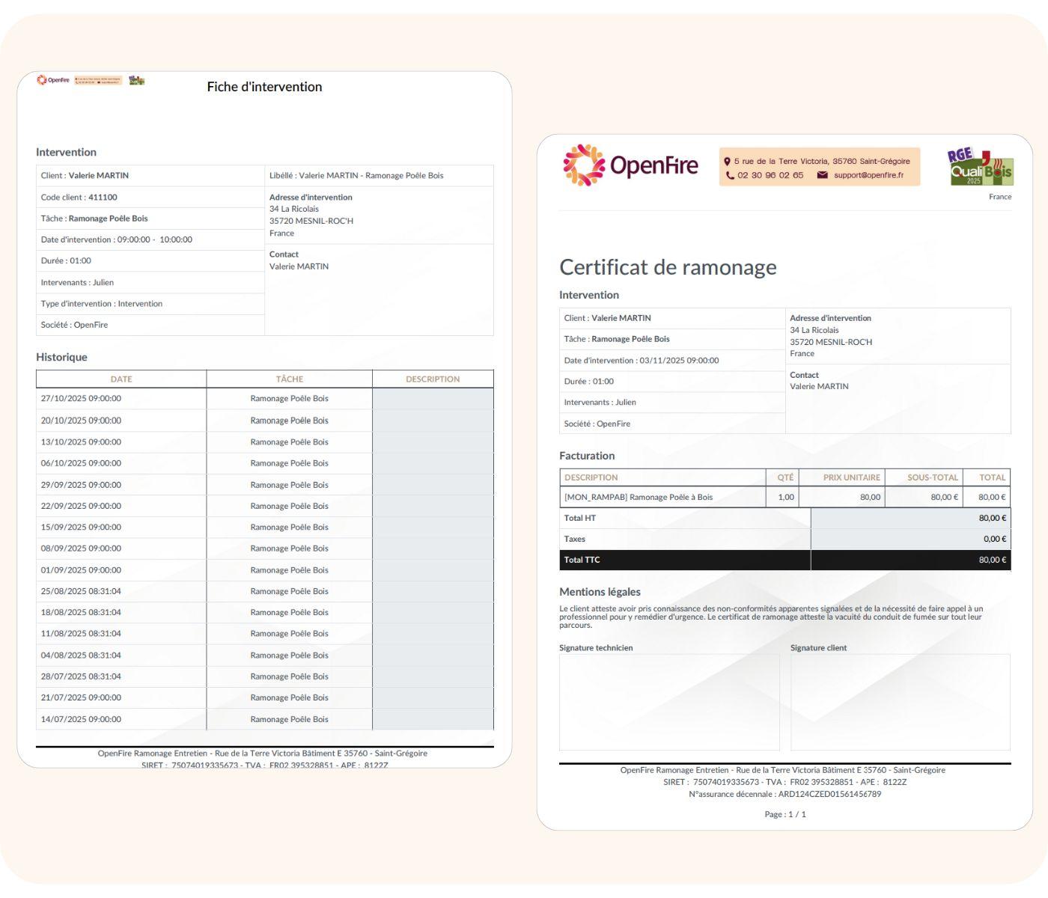The height and width of the screenshot is (898, 1048).
Task: Click inside the Signature technicien box
Action: click(669, 702)
